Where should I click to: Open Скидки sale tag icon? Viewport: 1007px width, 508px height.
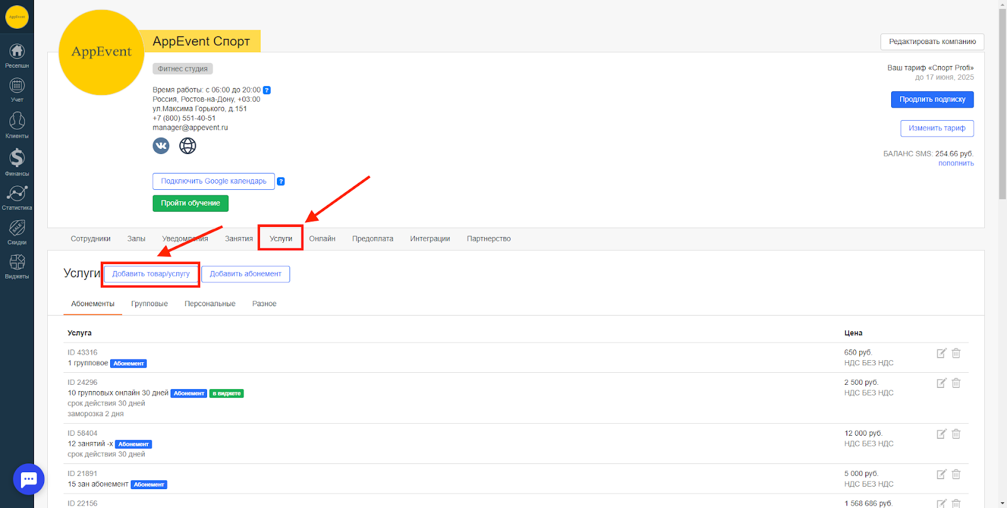pos(17,231)
